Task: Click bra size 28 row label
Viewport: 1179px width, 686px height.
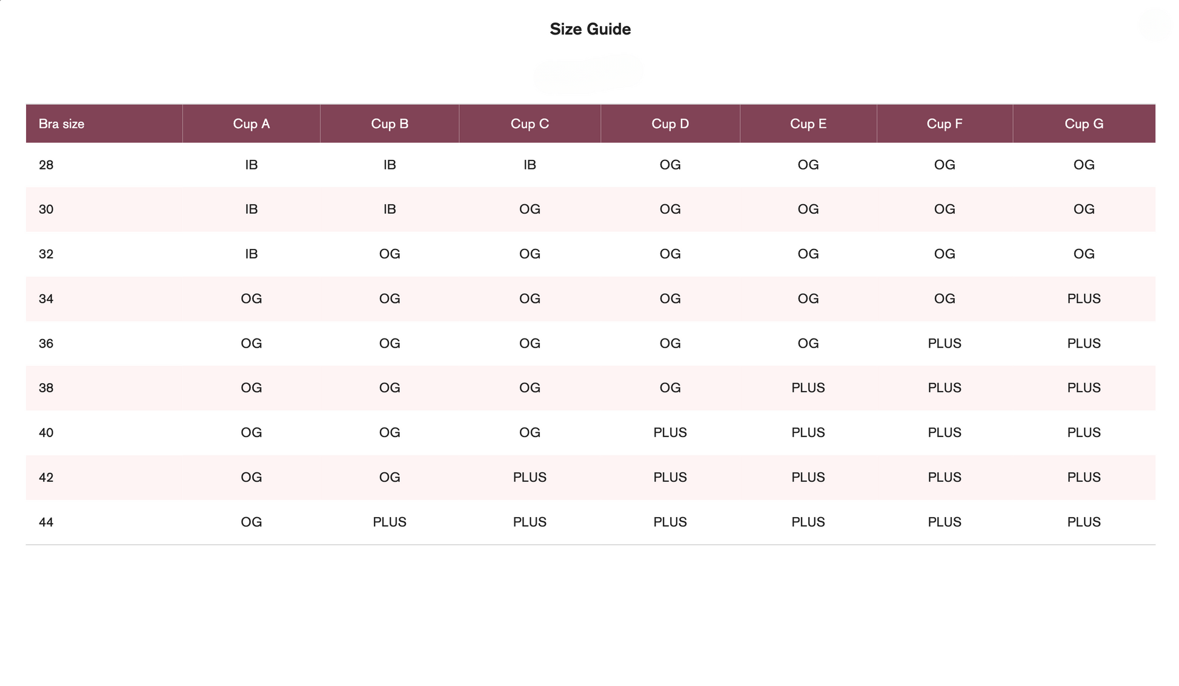Action: click(x=46, y=165)
